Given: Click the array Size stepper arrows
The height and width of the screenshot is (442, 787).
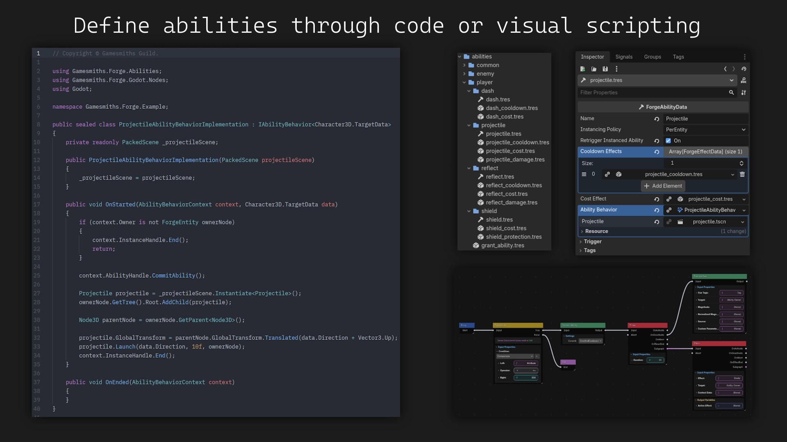Looking at the screenshot, I should 742,163.
